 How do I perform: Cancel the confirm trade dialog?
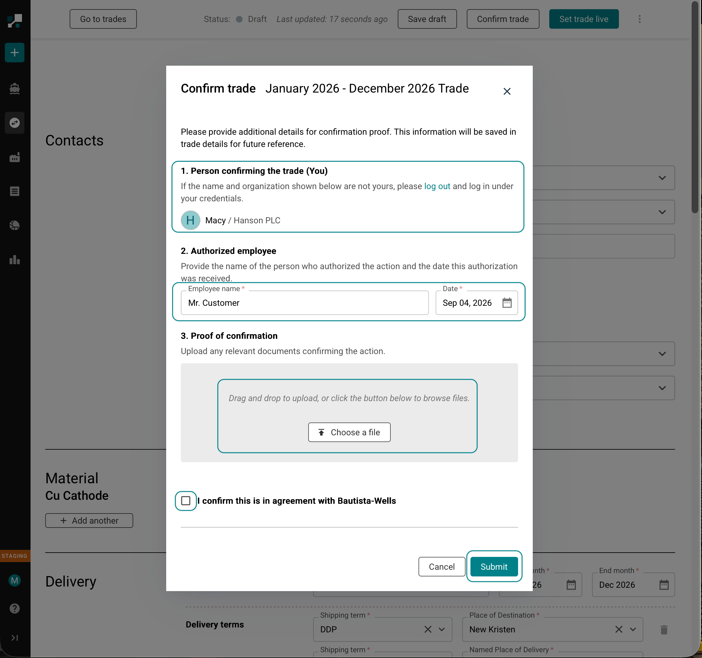coord(442,567)
